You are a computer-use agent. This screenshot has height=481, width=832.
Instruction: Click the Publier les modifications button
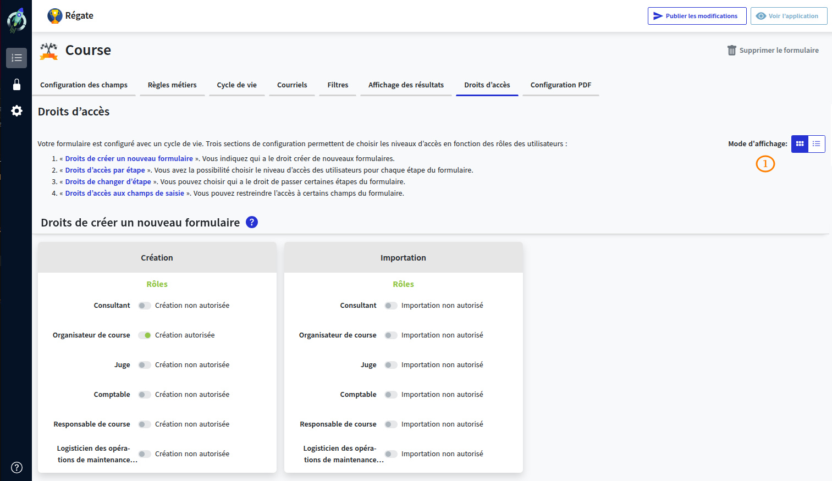point(697,16)
